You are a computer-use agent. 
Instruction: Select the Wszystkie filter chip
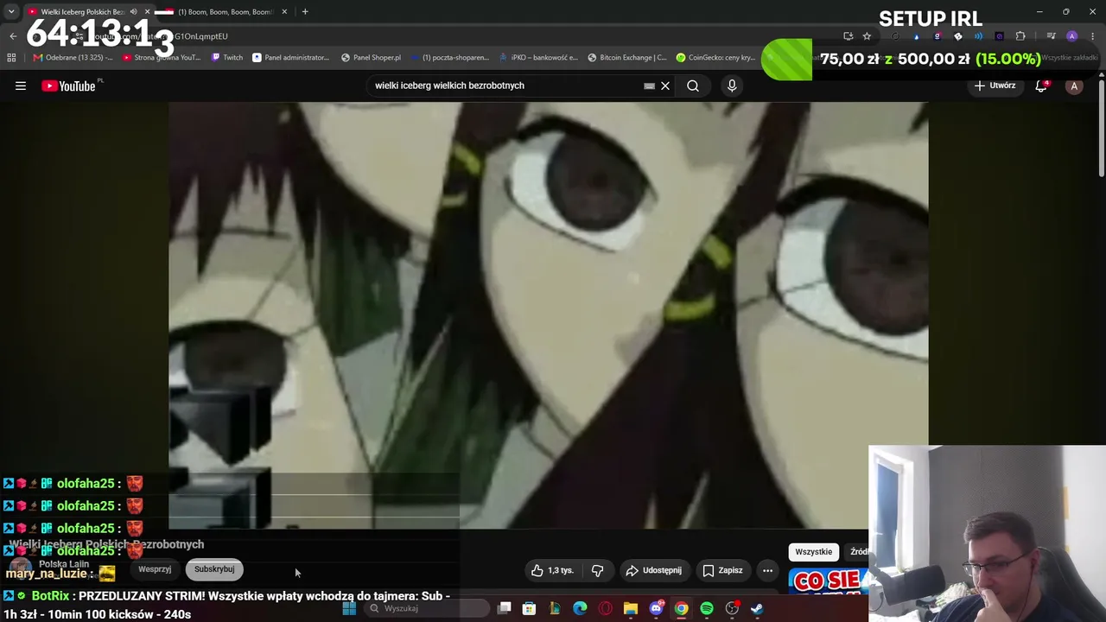[x=813, y=551]
